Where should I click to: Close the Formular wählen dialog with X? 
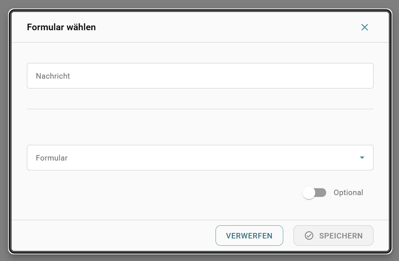pyautogui.click(x=364, y=27)
